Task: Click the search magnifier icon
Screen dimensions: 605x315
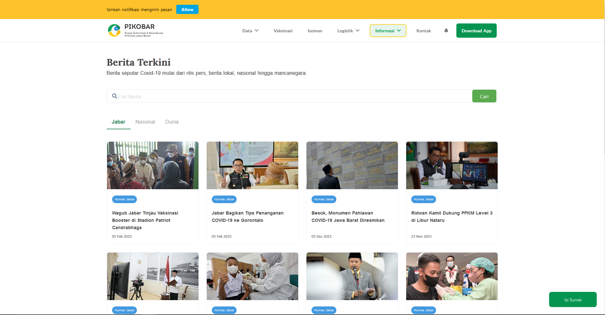Action: (x=115, y=96)
